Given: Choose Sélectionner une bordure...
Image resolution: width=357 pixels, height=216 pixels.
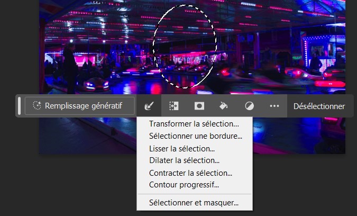Looking at the screenshot, I should click(x=195, y=136).
